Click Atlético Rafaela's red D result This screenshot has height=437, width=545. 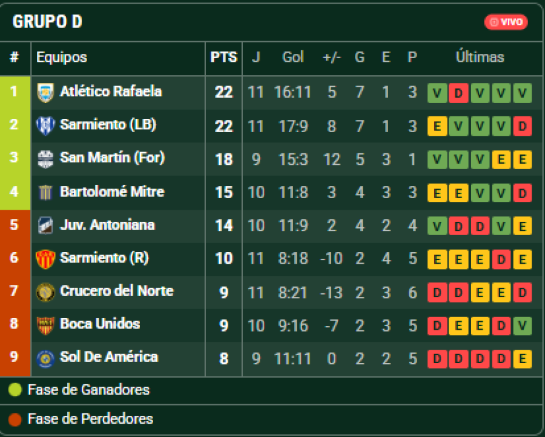tap(458, 93)
